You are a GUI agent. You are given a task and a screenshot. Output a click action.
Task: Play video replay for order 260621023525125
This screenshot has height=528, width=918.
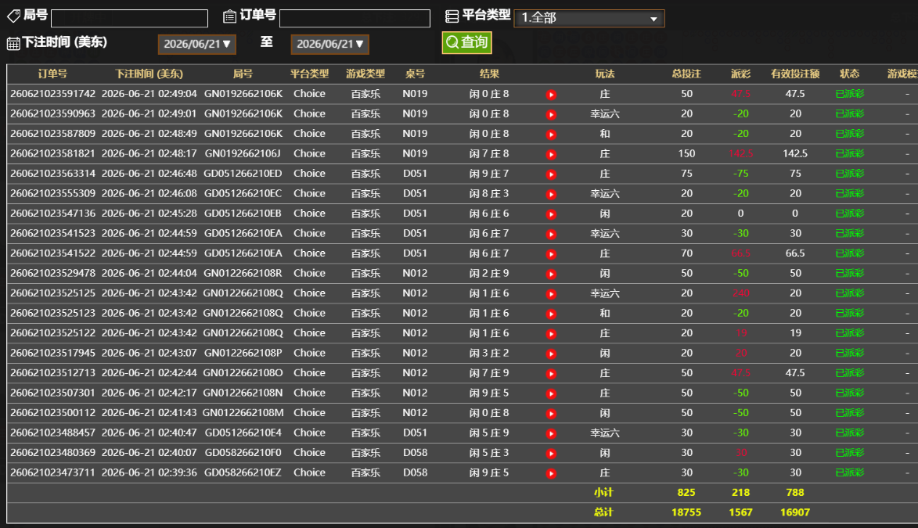click(551, 294)
